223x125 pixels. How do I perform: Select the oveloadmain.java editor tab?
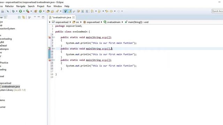click(x=61, y=17)
